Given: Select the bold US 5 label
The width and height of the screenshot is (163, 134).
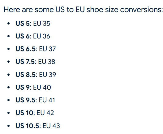Looking at the screenshot, I should (23, 23).
